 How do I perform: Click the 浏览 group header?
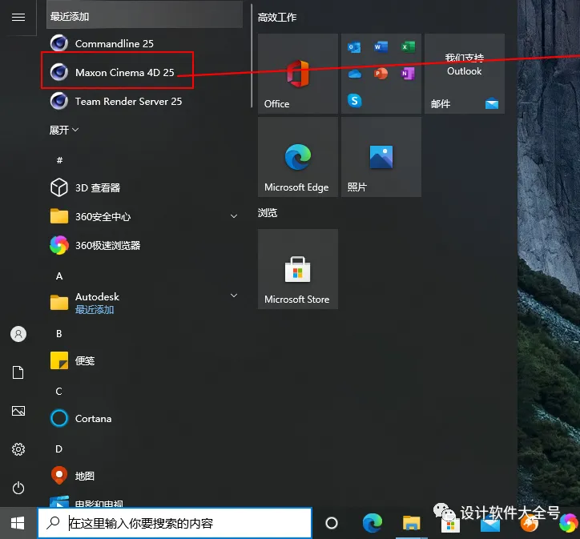click(268, 213)
